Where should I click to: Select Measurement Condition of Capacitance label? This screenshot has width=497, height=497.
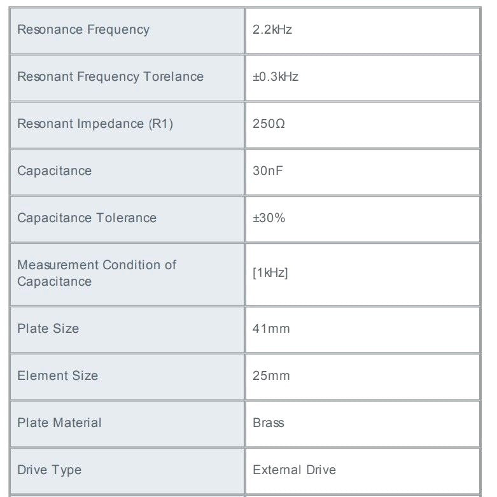(x=97, y=273)
